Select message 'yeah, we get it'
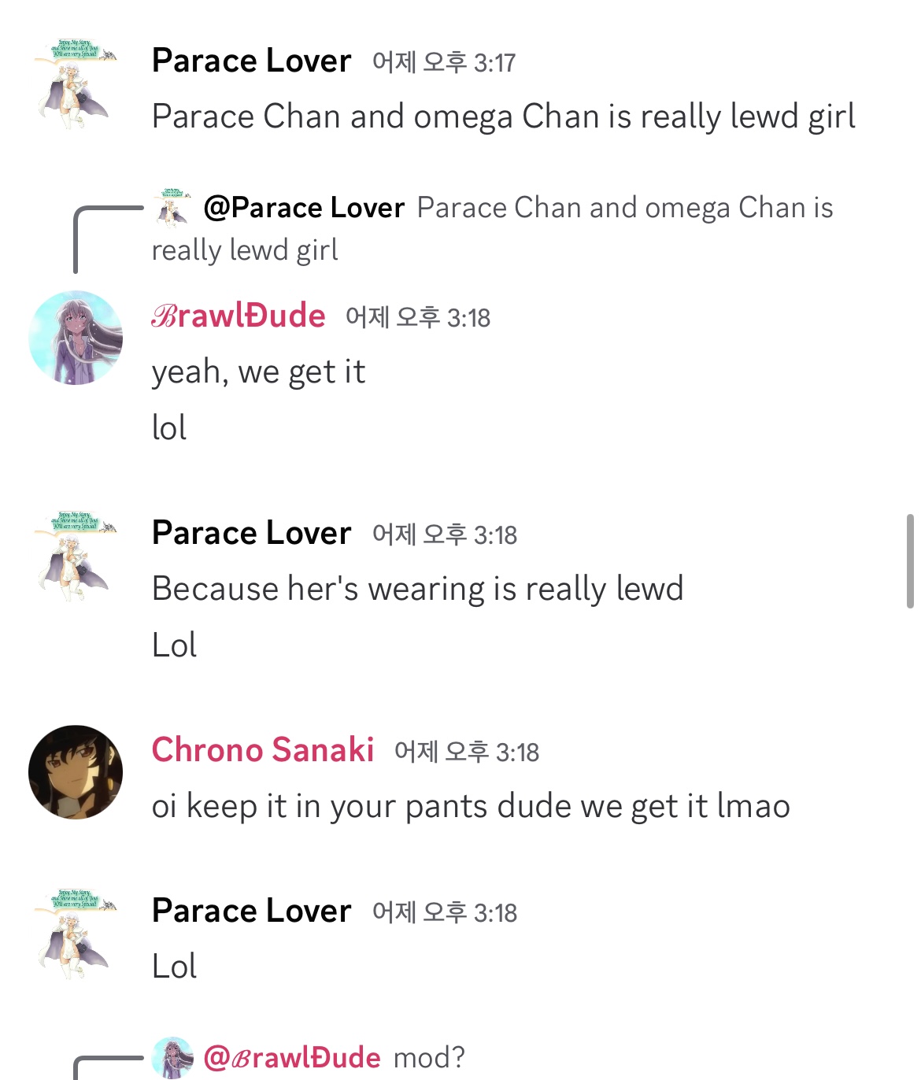The image size is (921, 1080). 259,372
